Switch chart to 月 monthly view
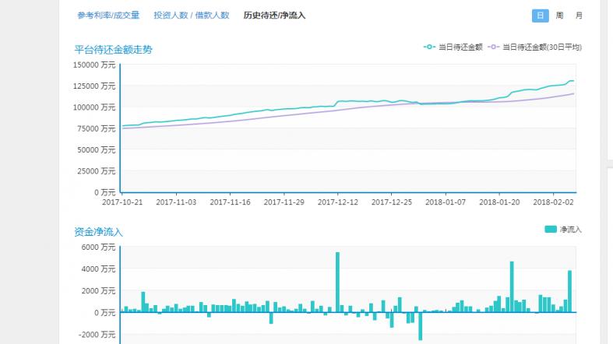Image resolution: width=613 pixels, height=344 pixels. tap(579, 16)
